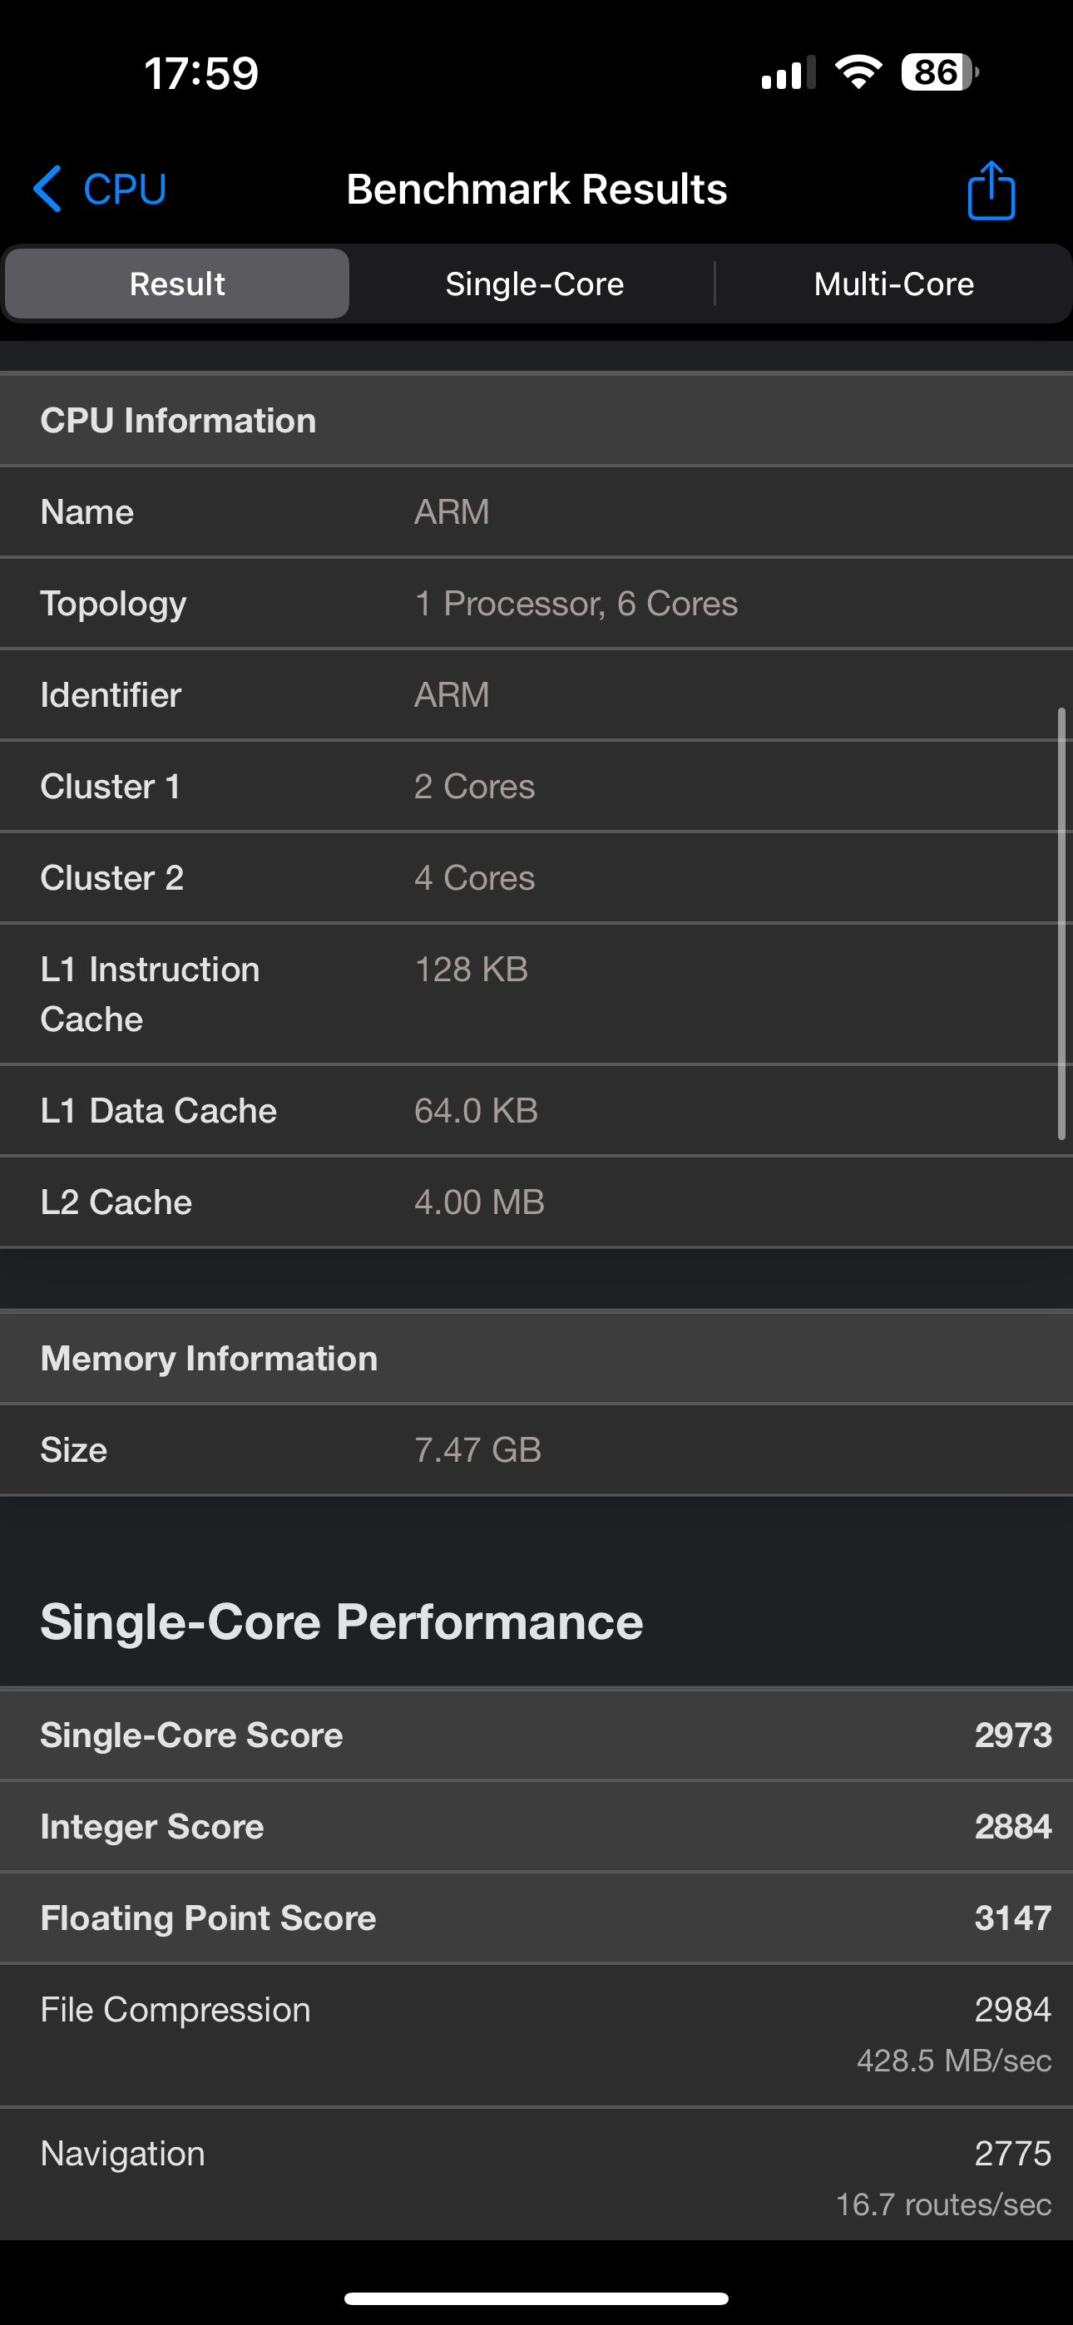Tap the Topology row
Viewport: 1073px width, 2325px height.
click(x=536, y=603)
